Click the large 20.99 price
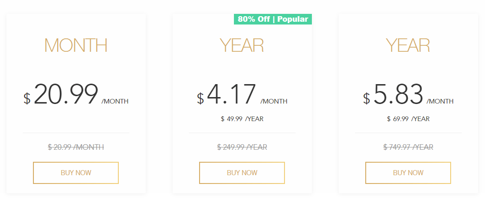Viewport: 485px width, 208px height. 66,95
